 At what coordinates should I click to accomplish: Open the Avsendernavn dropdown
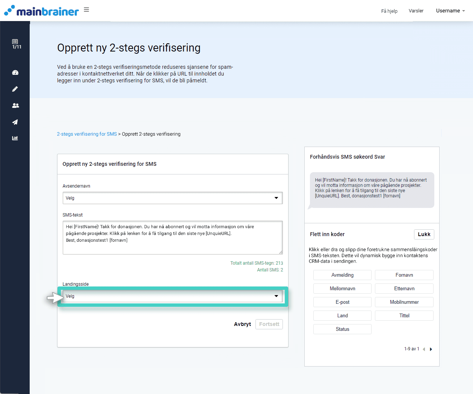point(172,198)
